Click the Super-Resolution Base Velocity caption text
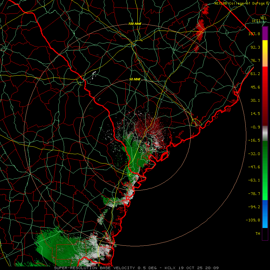Image resolution: width=270 pixels, height=270 pixels. (136, 268)
